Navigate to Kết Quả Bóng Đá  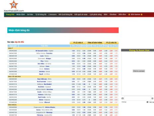pyautogui.click(x=65, y=14)
